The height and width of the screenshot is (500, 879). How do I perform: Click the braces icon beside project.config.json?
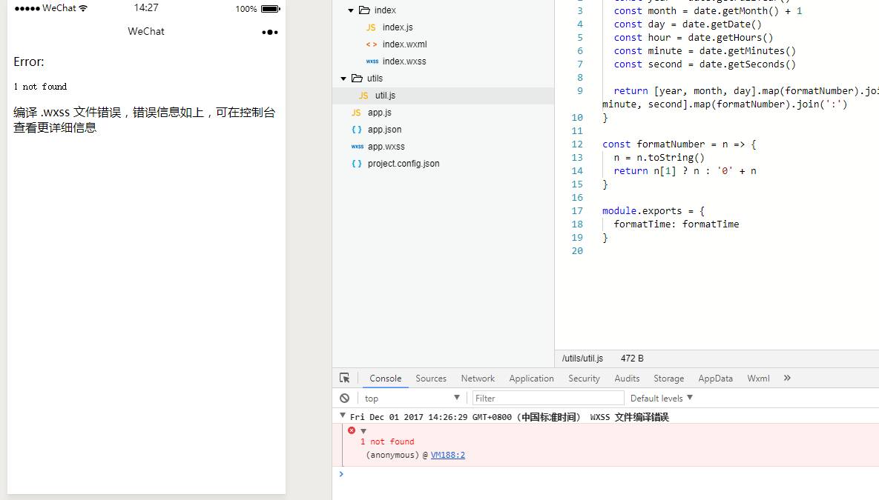pos(357,164)
